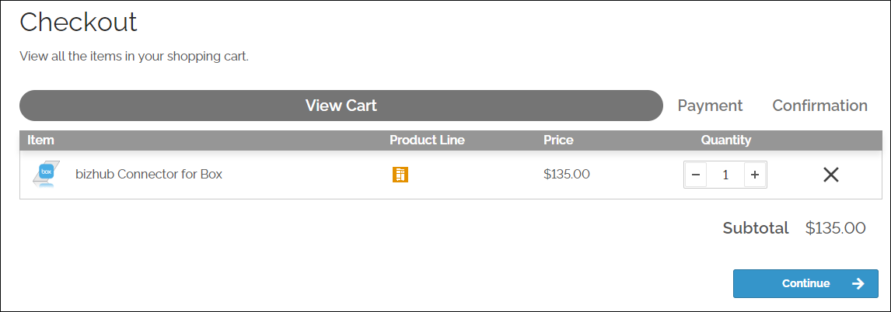Viewport: 891px width, 312px height.
Task: Click the item's $135.00 price
Action: pos(567,174)
